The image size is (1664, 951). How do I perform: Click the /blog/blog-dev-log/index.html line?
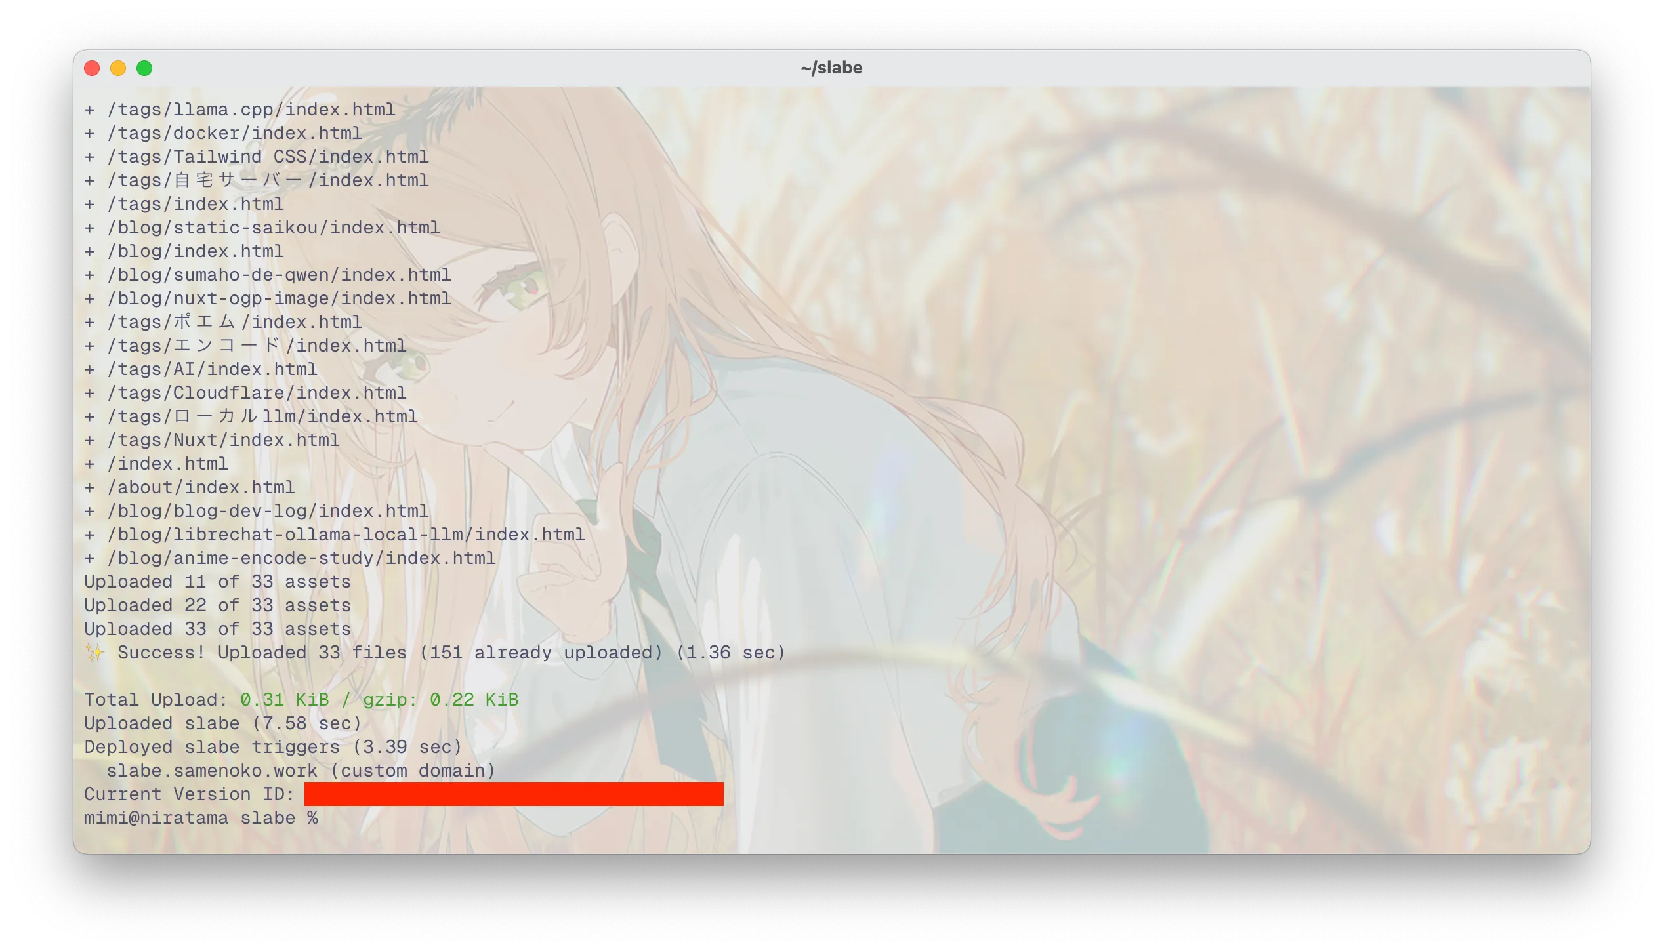click(257, 511)
